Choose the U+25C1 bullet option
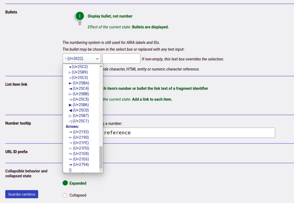Screen dimensions: 294x203 (81, 121)
